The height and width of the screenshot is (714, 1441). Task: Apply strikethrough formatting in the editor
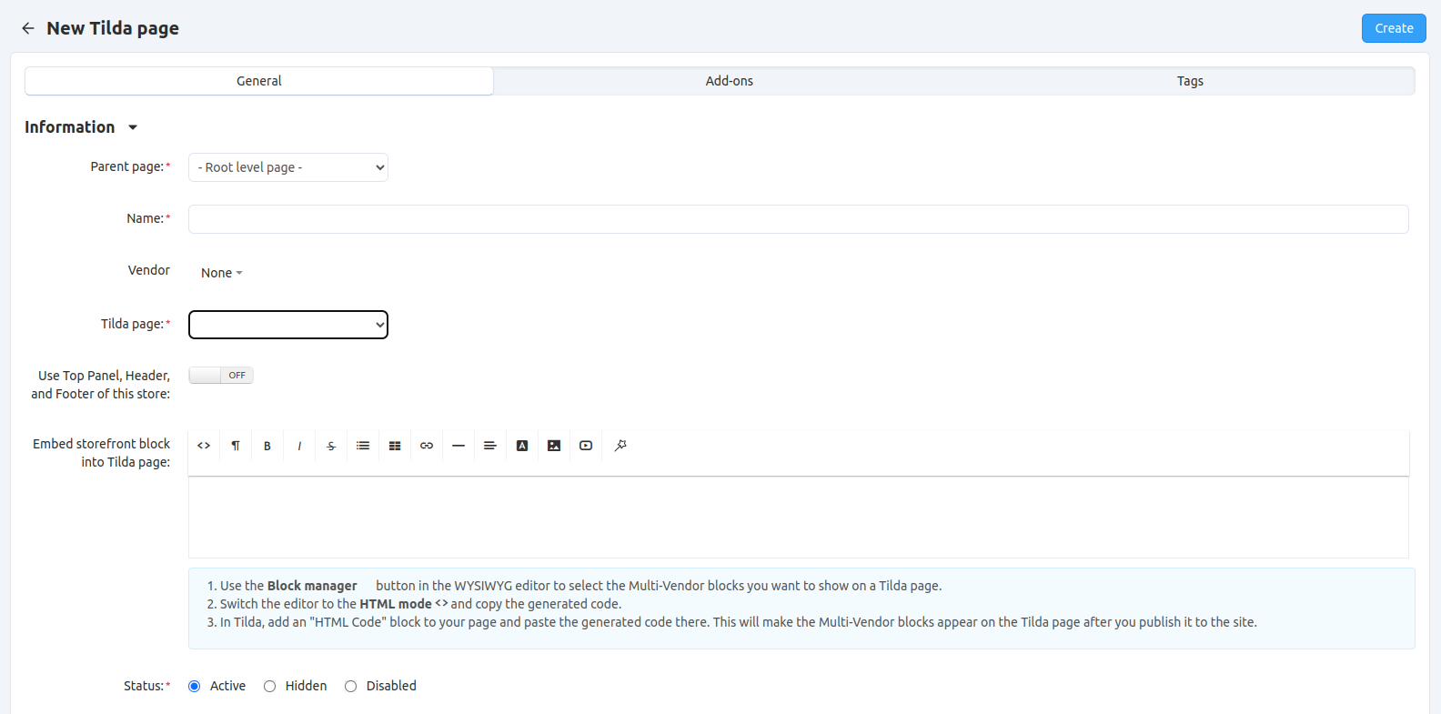[x=331, y=446]
